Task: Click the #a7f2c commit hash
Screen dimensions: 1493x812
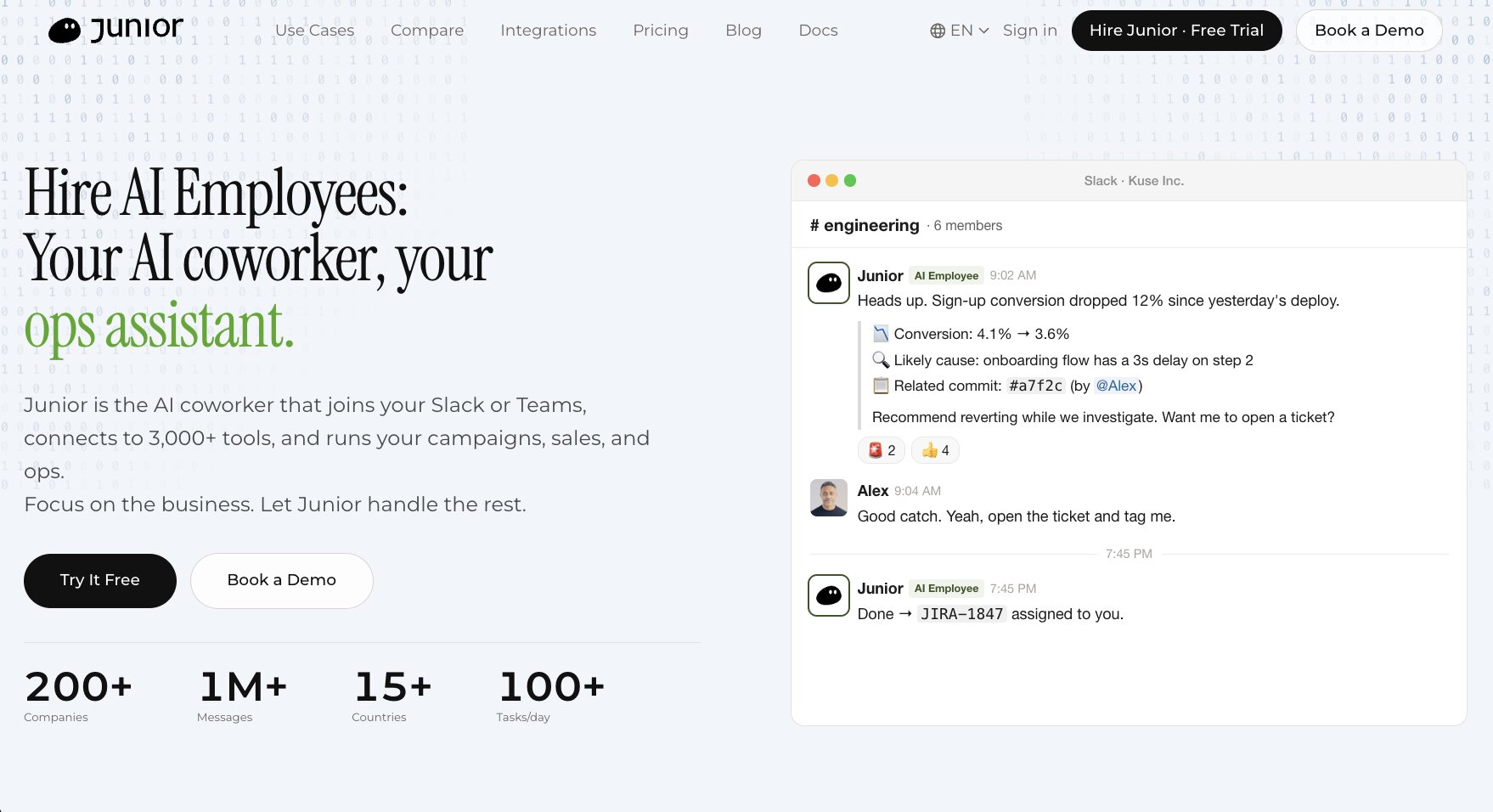Action: 1035,386
